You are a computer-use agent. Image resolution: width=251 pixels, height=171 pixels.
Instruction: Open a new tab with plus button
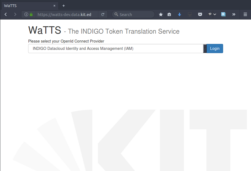(64, 5)
